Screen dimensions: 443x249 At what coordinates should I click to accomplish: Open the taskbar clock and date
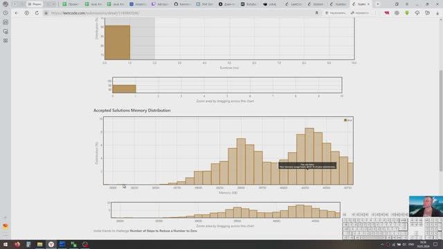[423, 244]
